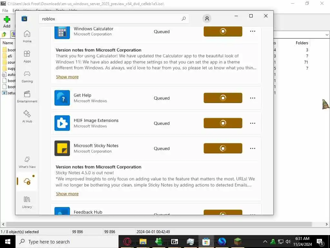
Task: Open the Downloads icon in the Store sidebar
Action: click(x=27, y=181)
